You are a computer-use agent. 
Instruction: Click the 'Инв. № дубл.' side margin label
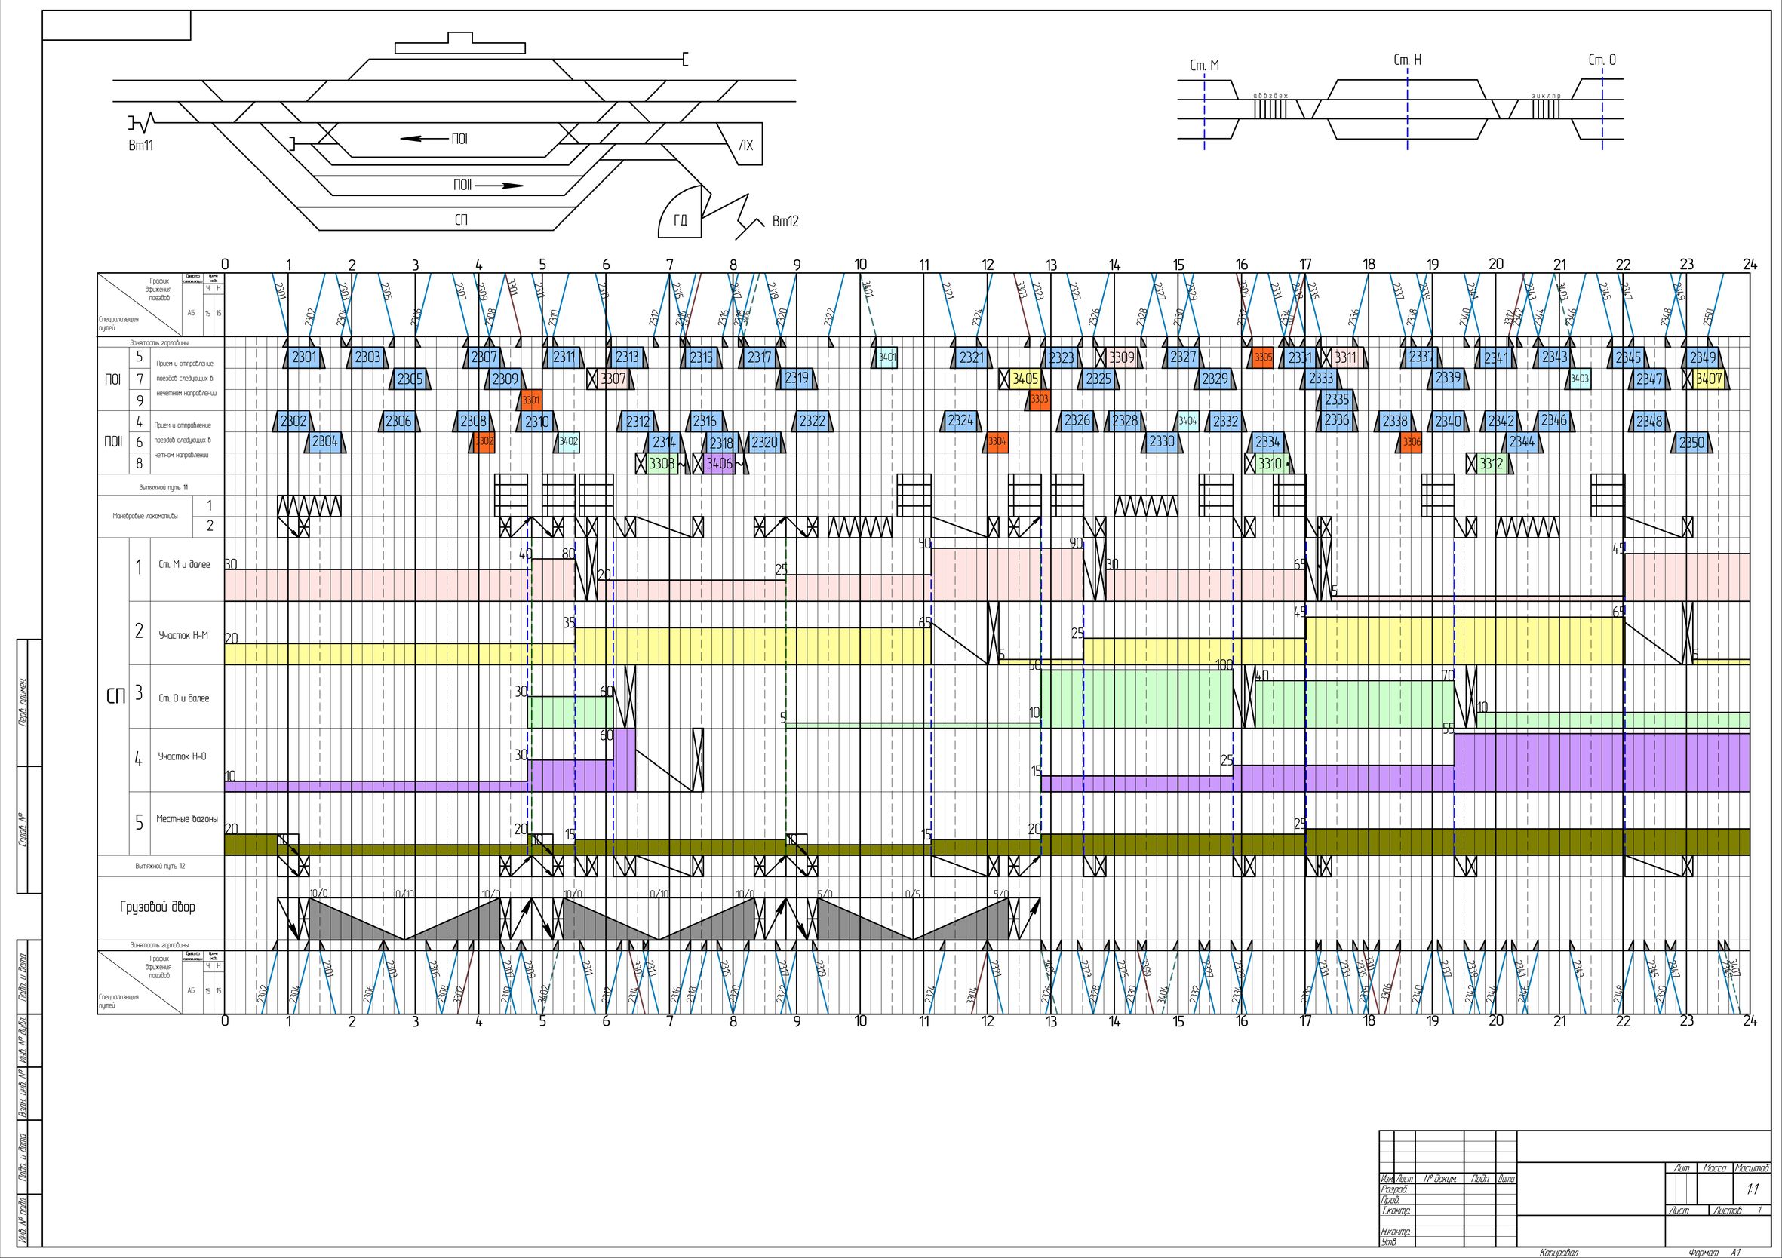(23, 1040)
